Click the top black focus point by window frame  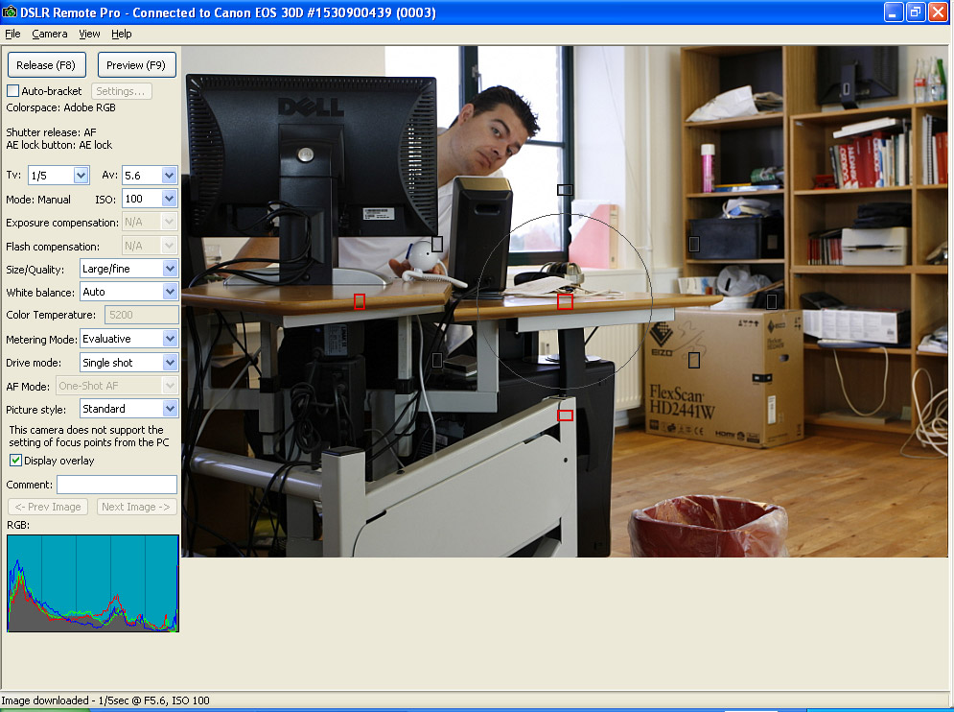pyautogui.click(x=566, y=190)
